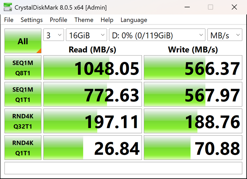Expand the 16GiB test size dropdown
The height and width of the screenshot is (179, 247).
tap(86, 35)
